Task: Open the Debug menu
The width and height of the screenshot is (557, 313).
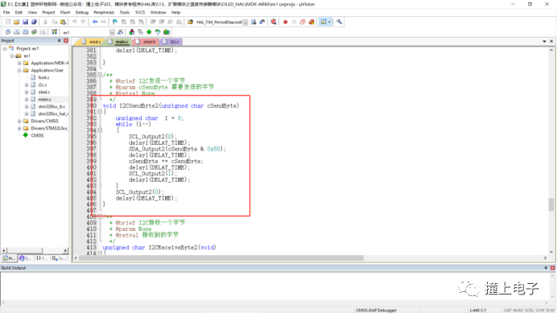Action: [82, 12]
